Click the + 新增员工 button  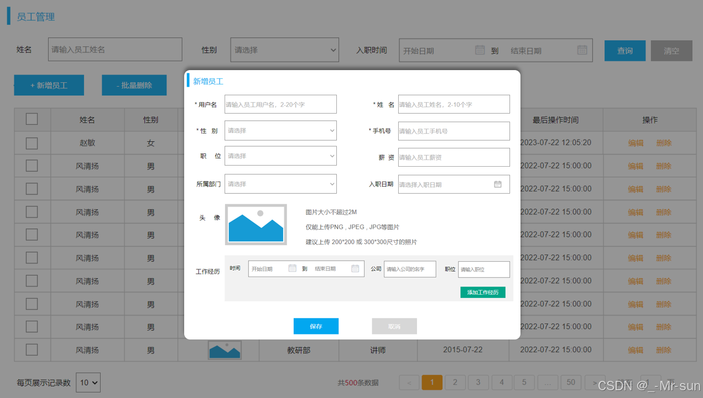49,85
